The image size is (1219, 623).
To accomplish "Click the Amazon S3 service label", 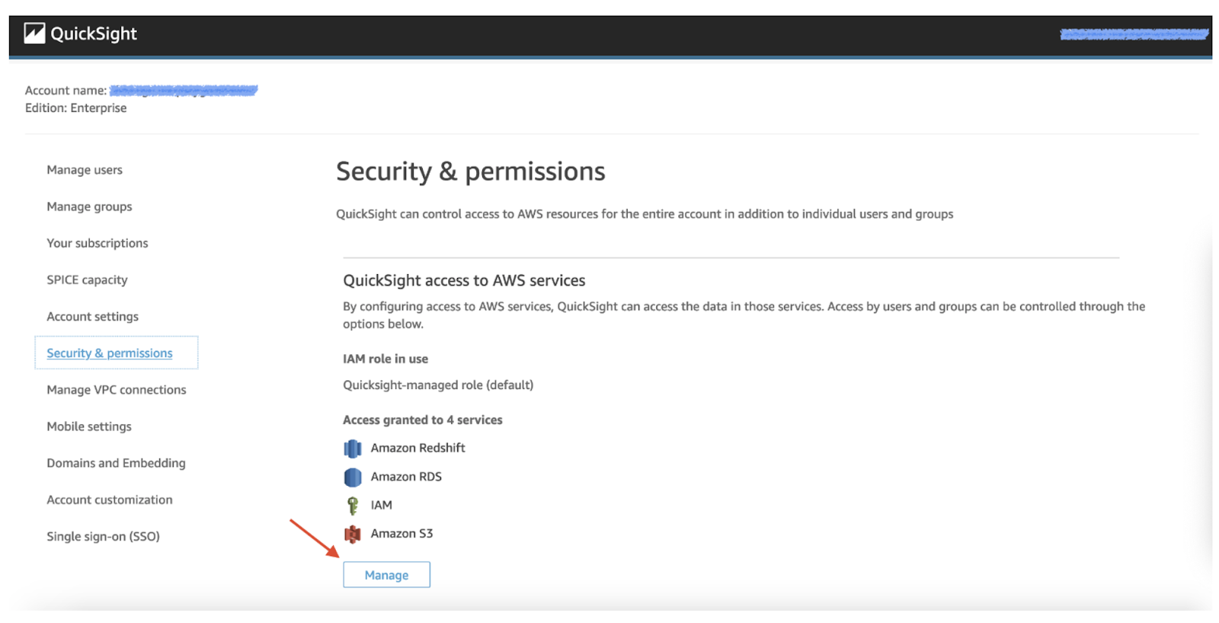I will (x=402, y=534).
